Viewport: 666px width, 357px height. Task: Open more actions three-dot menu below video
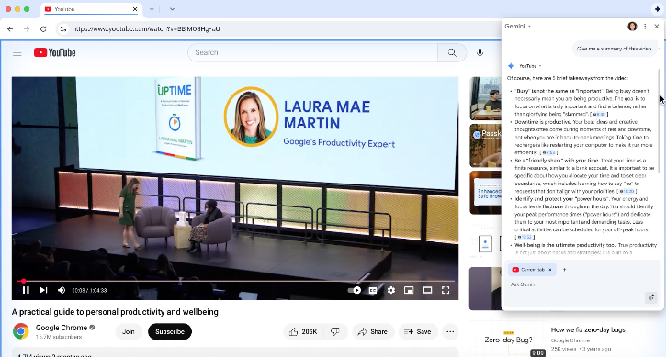pos(450,331)
